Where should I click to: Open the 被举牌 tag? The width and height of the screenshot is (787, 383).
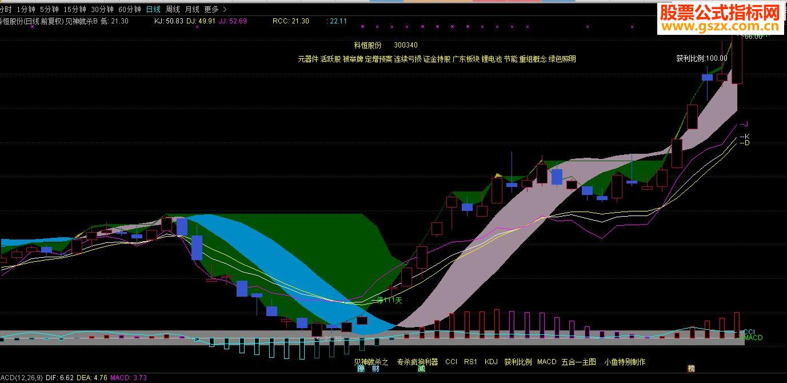click(353, 59)
